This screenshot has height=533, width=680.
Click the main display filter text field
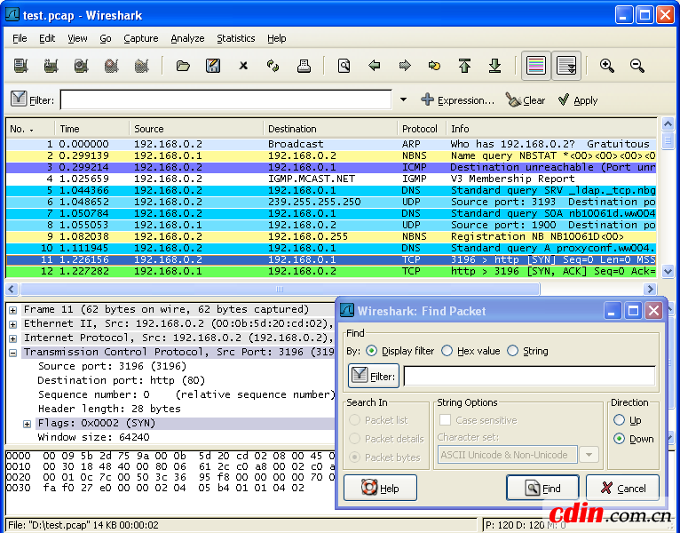click(x=226, y=99)
